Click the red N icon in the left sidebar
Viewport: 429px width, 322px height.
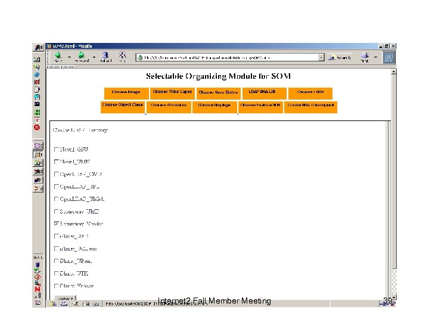tap(38, 289)
